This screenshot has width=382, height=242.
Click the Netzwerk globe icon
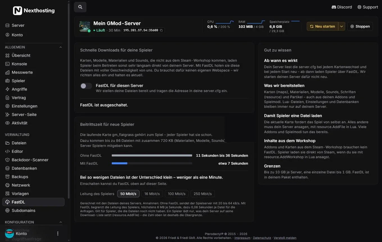click(x=8, y=185)
